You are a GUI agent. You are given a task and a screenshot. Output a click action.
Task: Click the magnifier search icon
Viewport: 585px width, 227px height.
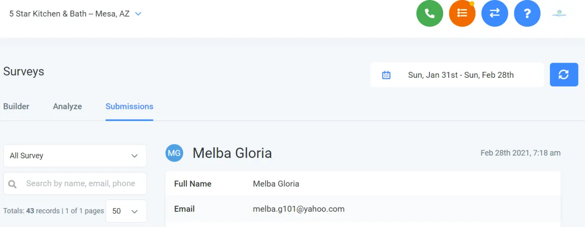pyautogui.click(x=13, y=184)
